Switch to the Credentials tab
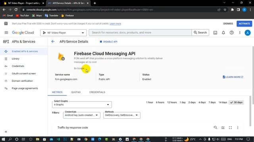Viewport: 254px width, 142px height. tap(97, 92)
